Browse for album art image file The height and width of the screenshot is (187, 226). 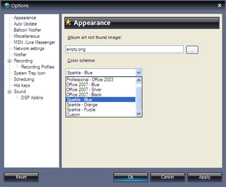click(192, 50)
